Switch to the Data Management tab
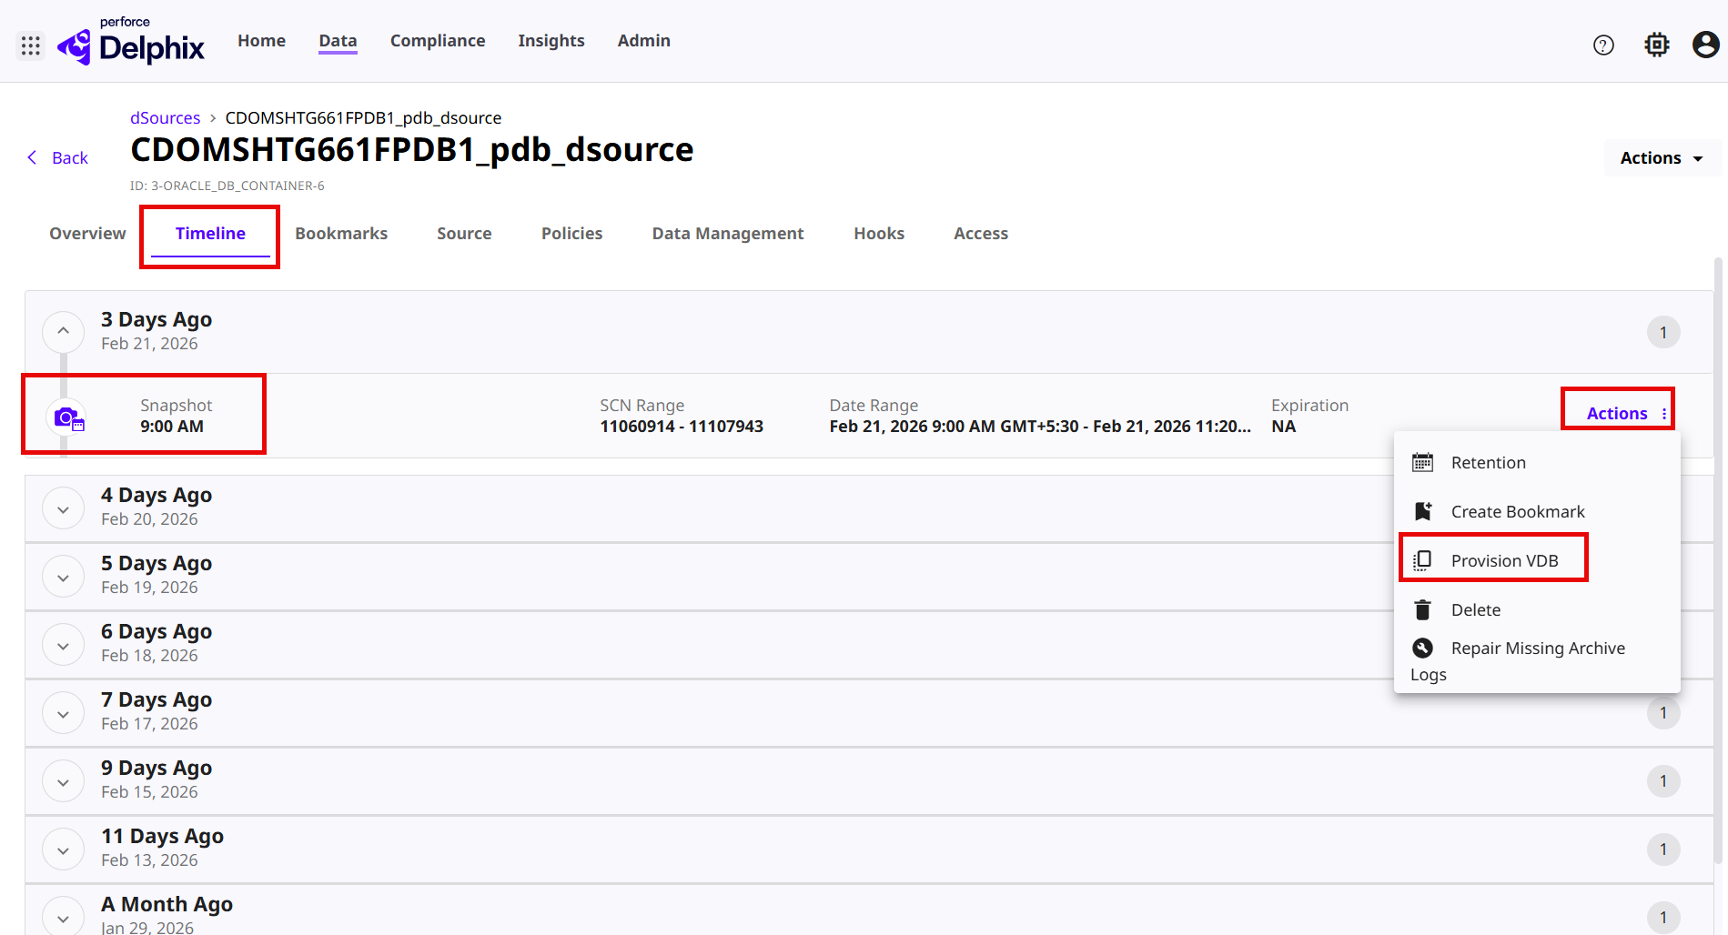 coord(728,234)
